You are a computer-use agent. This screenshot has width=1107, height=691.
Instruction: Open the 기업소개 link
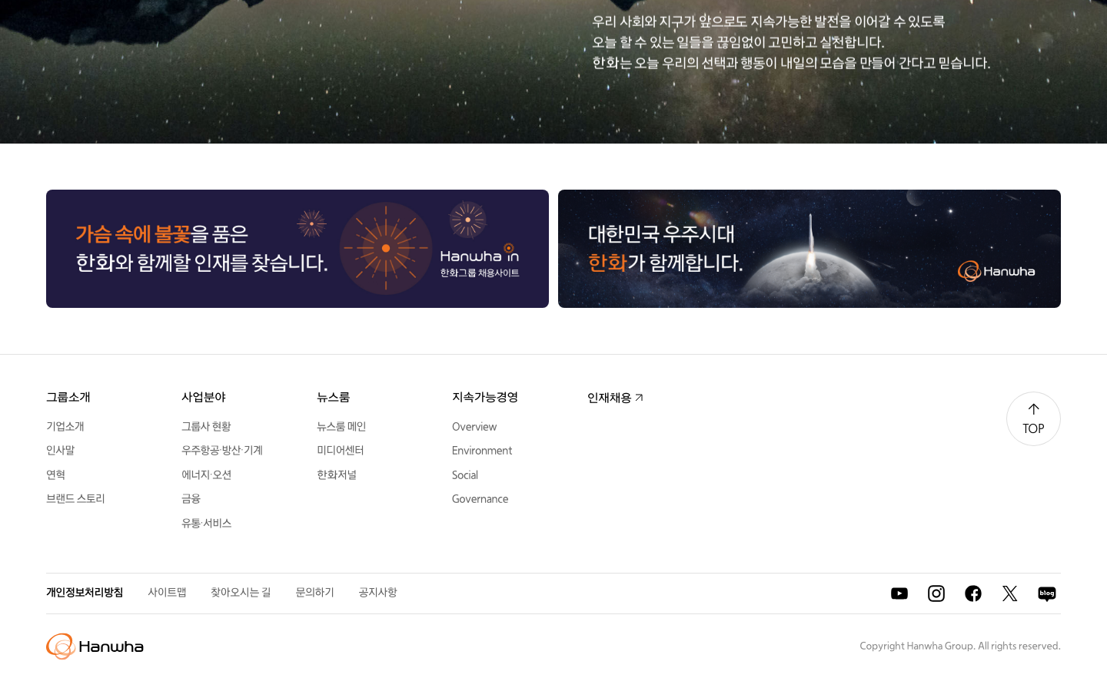coord(65,426)
